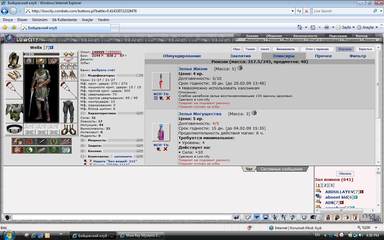Click in the chat message input field
This screenshot has height=240, width=384.
122,217
